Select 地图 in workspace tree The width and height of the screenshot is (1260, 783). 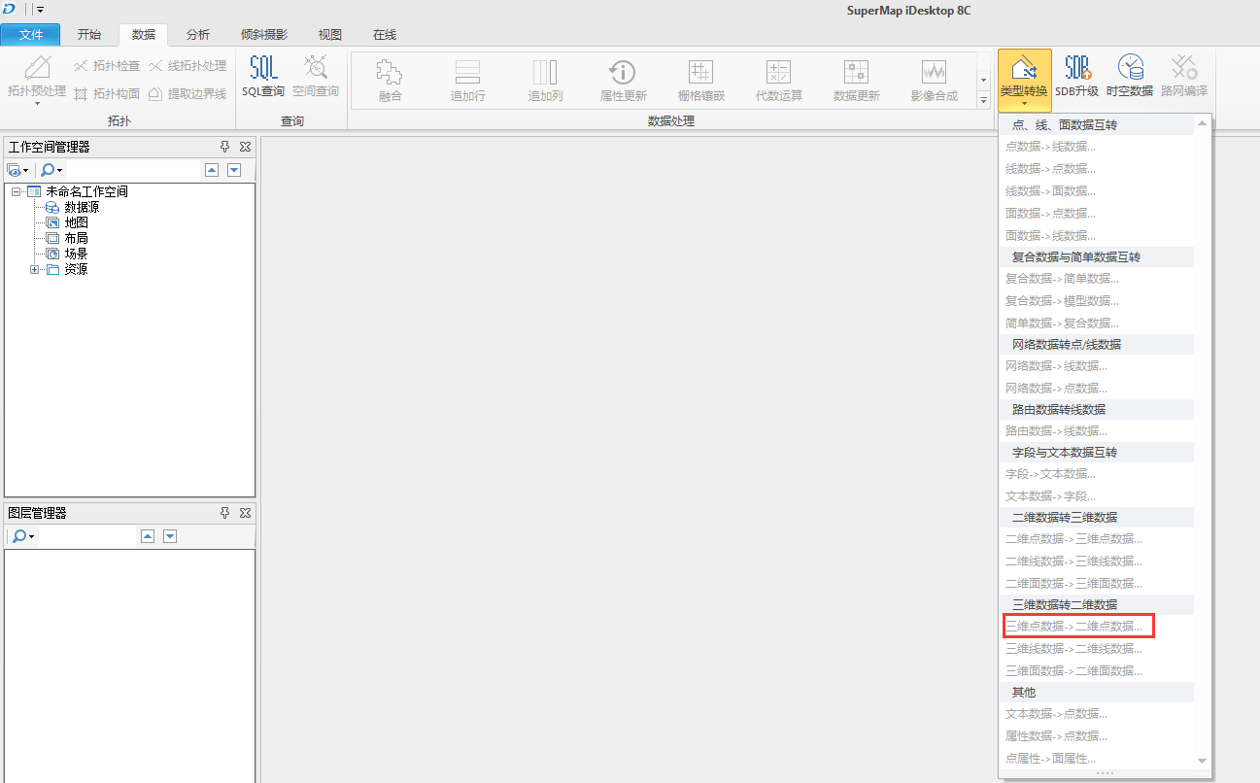point(76,222)
